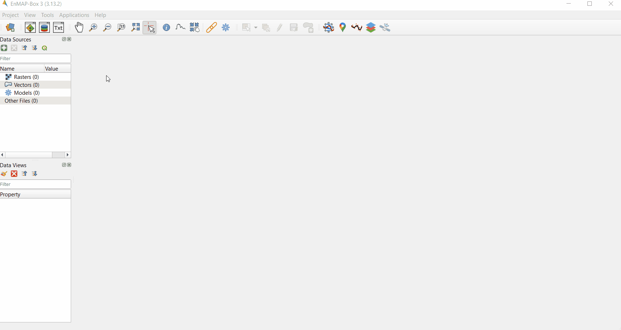Open the View menu

tap(30, 15)
